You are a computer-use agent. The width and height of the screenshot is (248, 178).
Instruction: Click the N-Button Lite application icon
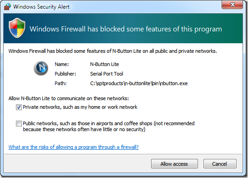coord(41,68)
